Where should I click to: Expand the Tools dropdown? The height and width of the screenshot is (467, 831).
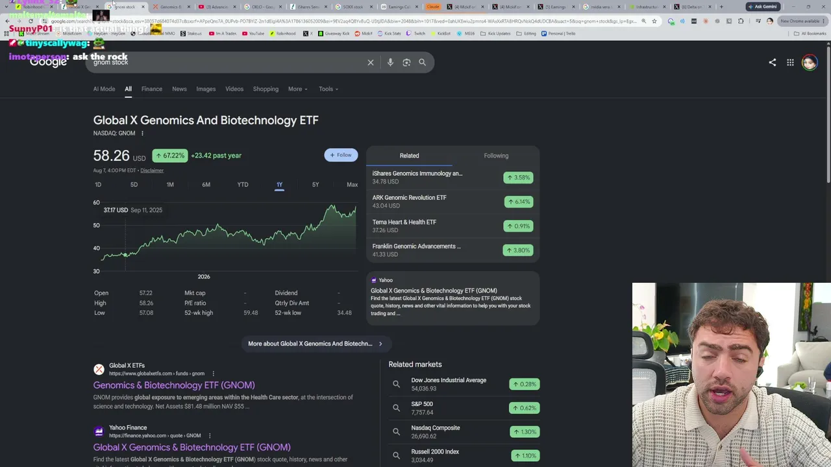pyautogui.click(x=329, y=89)
